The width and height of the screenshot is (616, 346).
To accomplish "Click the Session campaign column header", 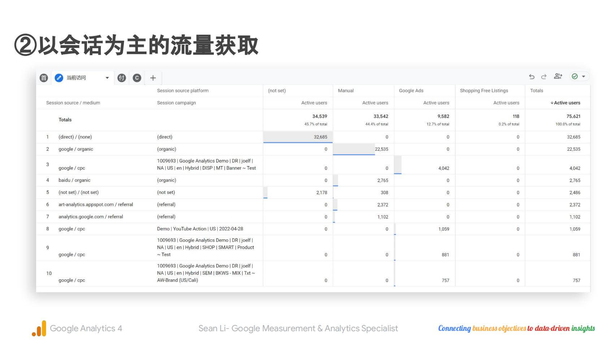I will [x=176, y=103].
